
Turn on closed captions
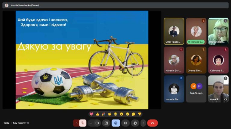click(125, 123)
